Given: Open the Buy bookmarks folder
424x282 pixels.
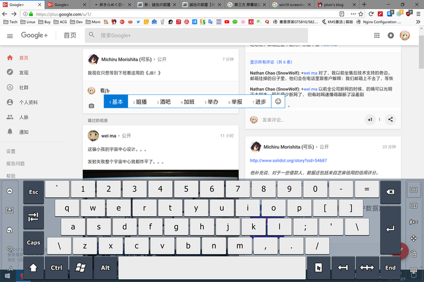Looking at the screenshot, I should coord(44,22).
